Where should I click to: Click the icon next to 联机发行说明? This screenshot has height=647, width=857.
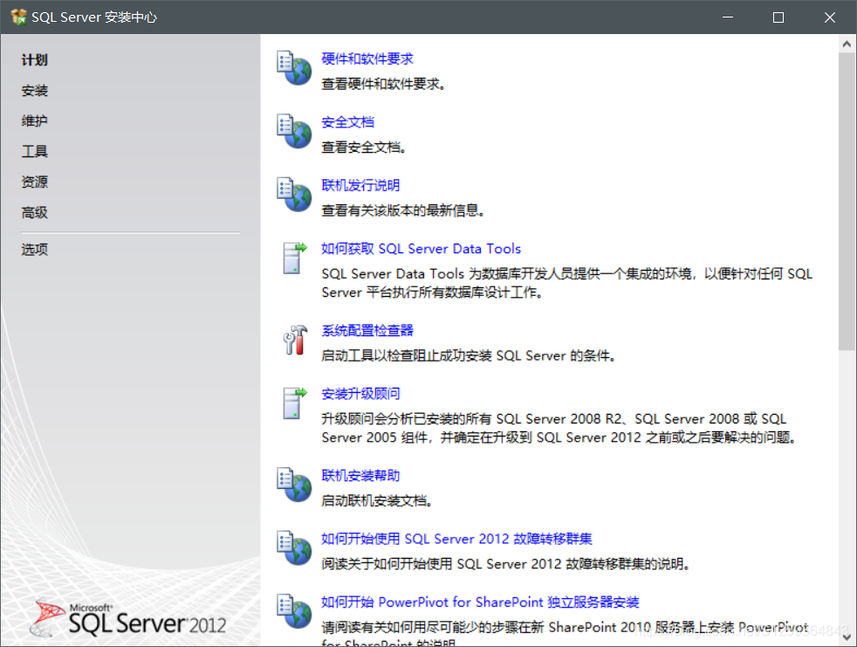294,194
